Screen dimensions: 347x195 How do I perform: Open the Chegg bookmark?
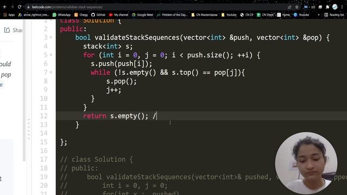[x=81, y=15]
